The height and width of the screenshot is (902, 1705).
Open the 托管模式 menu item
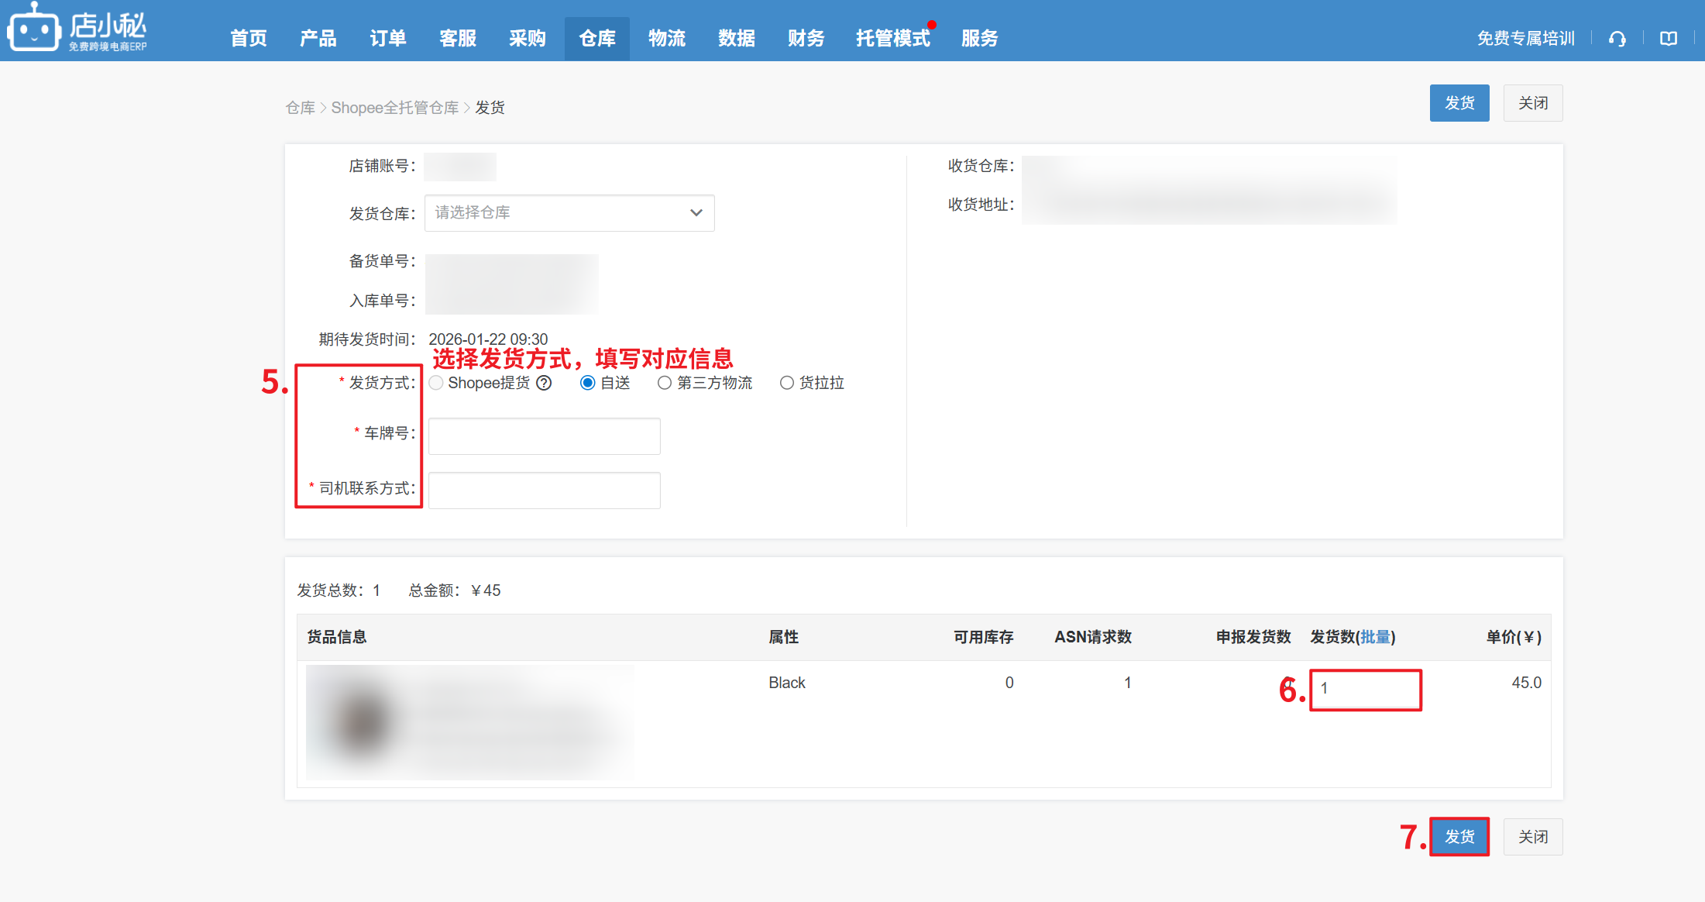click(892, 39)
